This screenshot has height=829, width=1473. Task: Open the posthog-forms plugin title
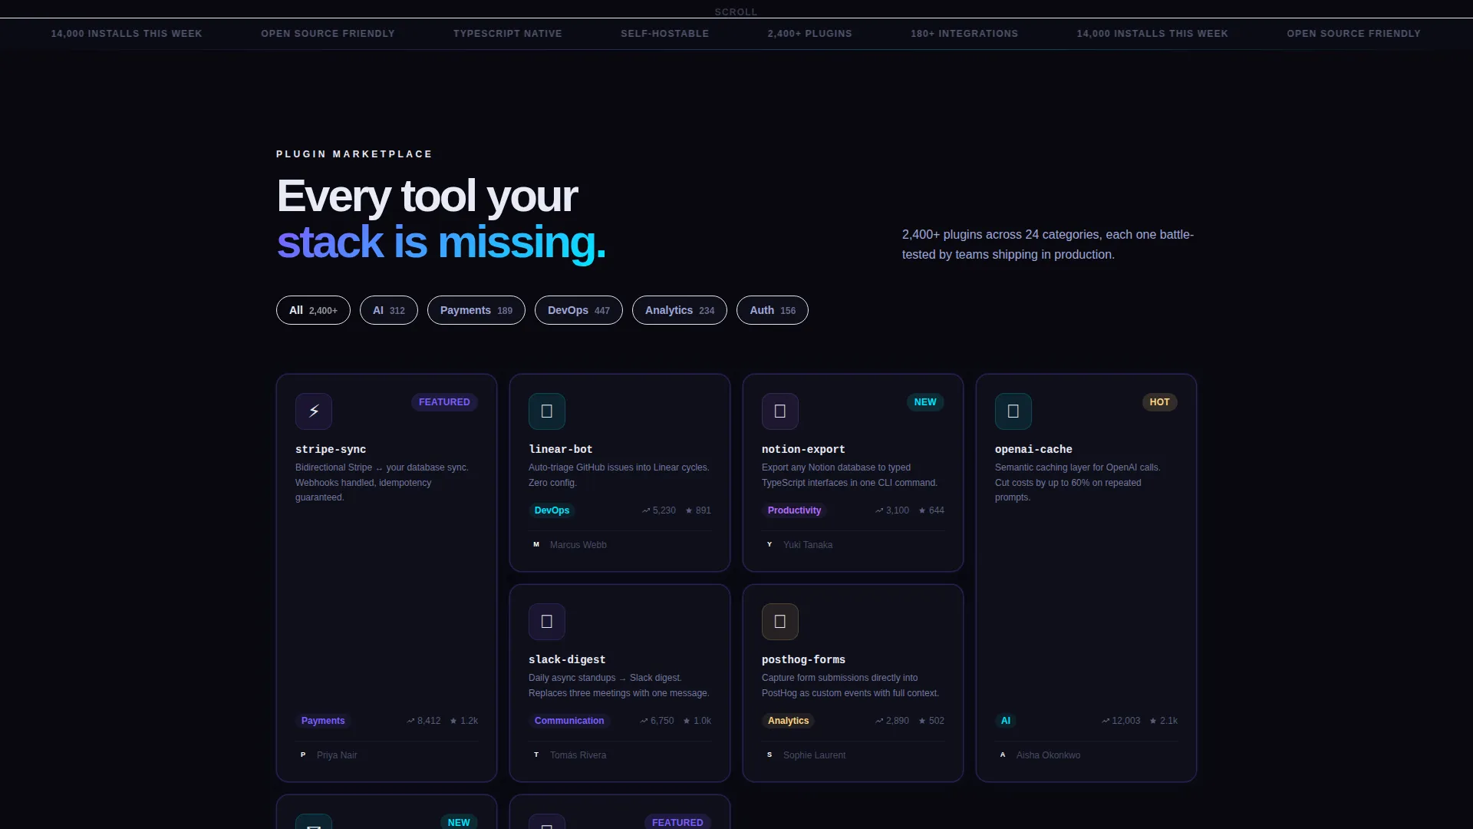coord(803,659)
